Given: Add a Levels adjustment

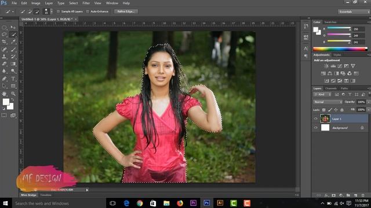Looking at the screenshot, I should [333, 66].
